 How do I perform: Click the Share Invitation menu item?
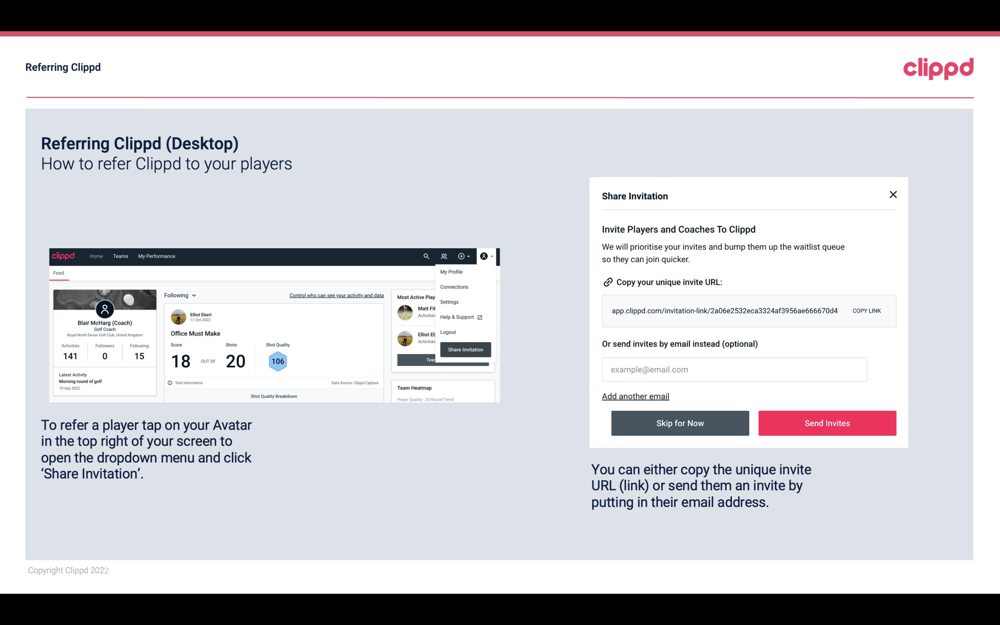coord(465,349)
